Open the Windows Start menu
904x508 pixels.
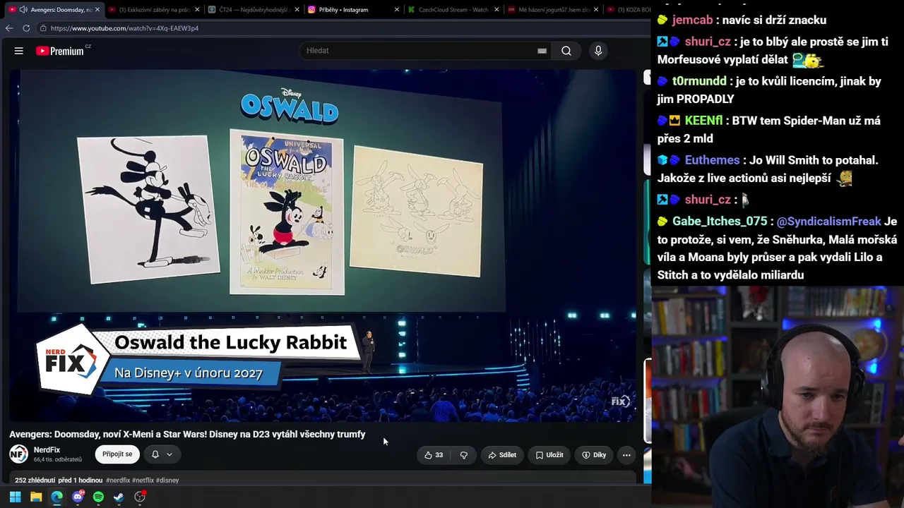(x=15, y=497)
